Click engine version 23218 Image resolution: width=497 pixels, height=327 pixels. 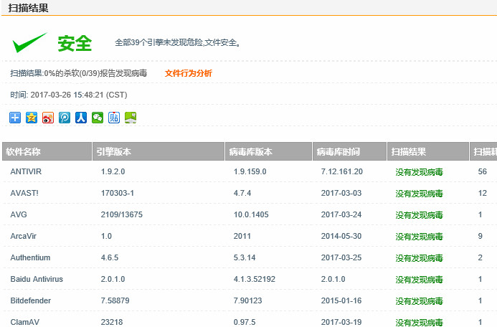tap(112, 322)
